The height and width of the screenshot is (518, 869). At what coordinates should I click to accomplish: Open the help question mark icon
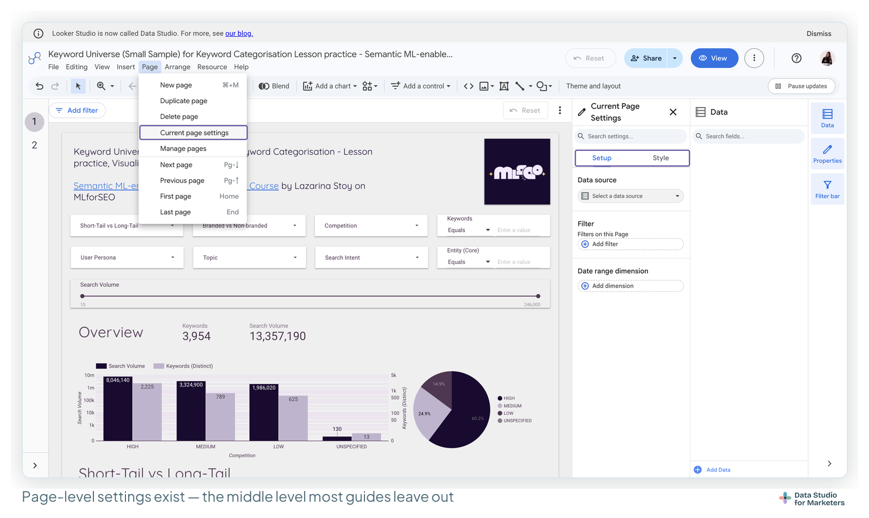[x=796, y=58]
